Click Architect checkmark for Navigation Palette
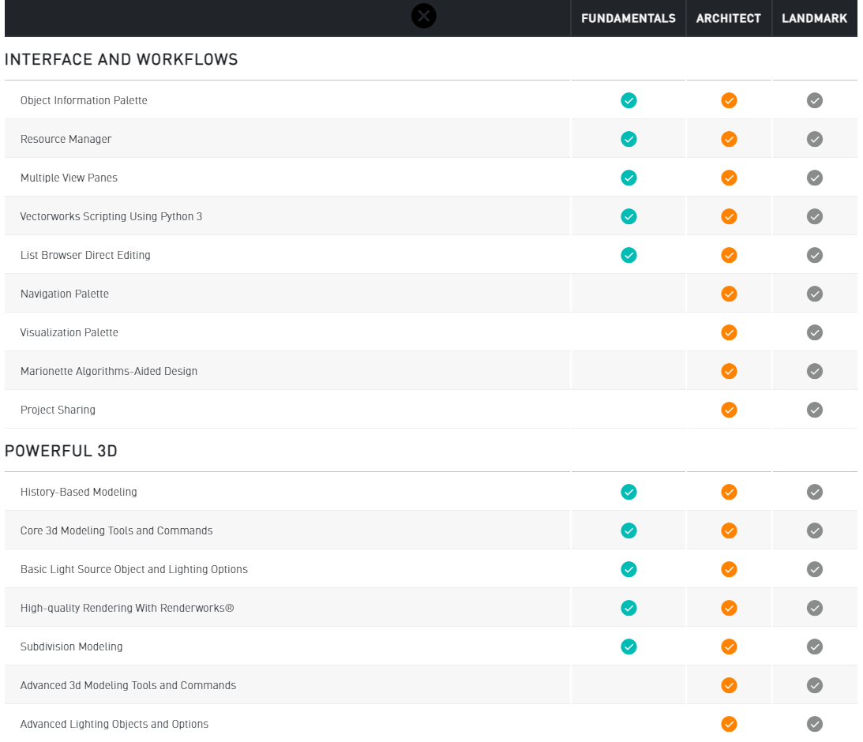 729,294
